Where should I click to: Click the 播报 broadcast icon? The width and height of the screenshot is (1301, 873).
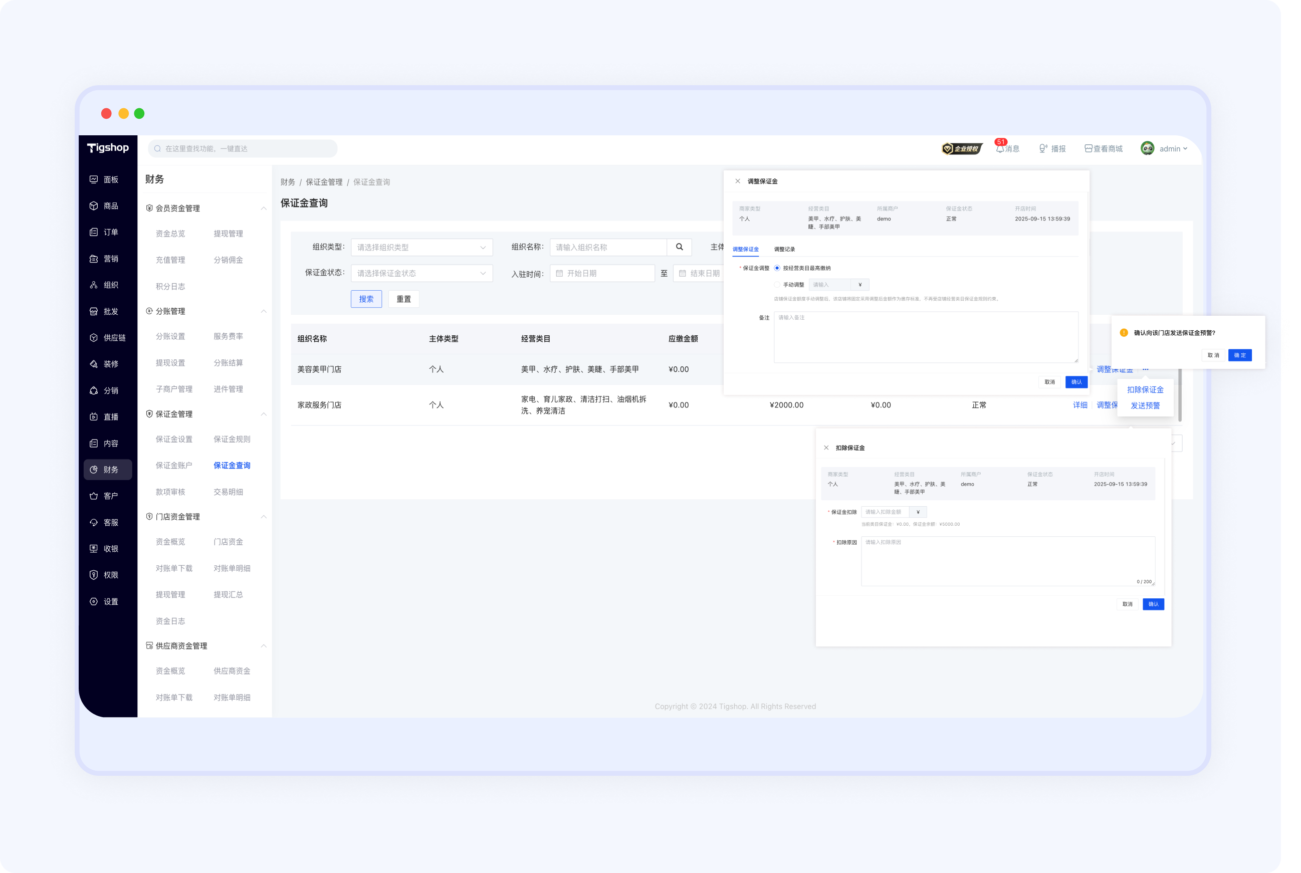click(x=1043, y=149)
